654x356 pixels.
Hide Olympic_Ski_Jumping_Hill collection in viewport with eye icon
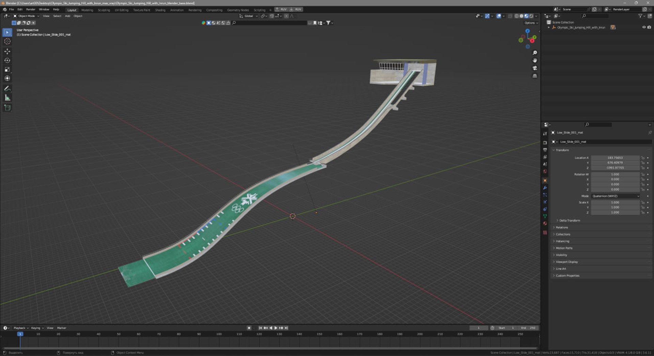(x=644, y=27)
